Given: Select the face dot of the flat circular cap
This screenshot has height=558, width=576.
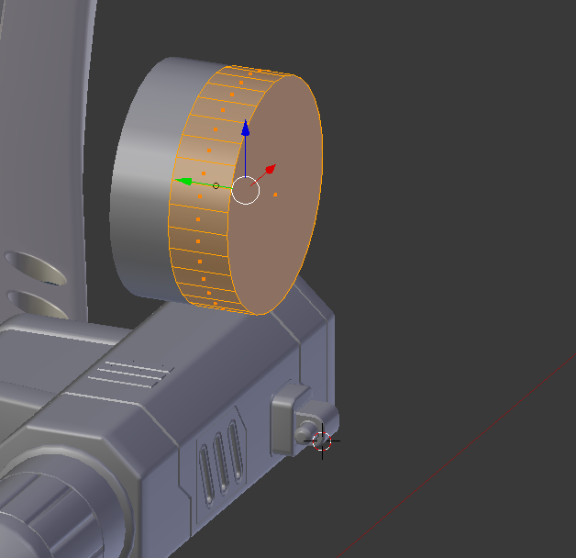Looking at the screenshot, I should coord(275,195).
